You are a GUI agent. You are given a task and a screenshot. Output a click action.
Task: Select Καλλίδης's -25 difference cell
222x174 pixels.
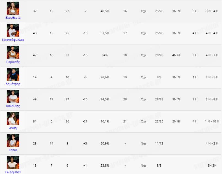tap(85, 99)
